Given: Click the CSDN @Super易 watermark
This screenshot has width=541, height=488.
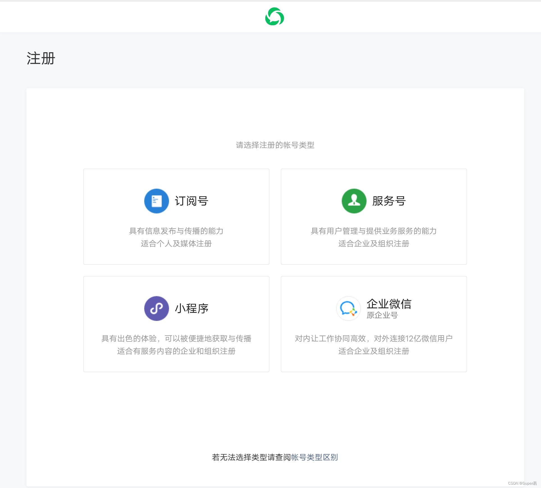Looking at the screenshot, I should [522, 483].
